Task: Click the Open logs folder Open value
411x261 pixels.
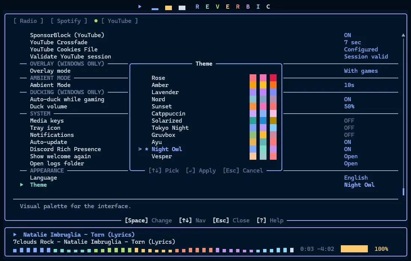Action: [x=351, y=163]
